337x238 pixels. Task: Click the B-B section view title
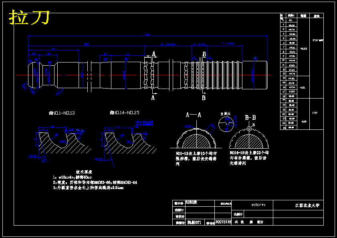[250, 118]
